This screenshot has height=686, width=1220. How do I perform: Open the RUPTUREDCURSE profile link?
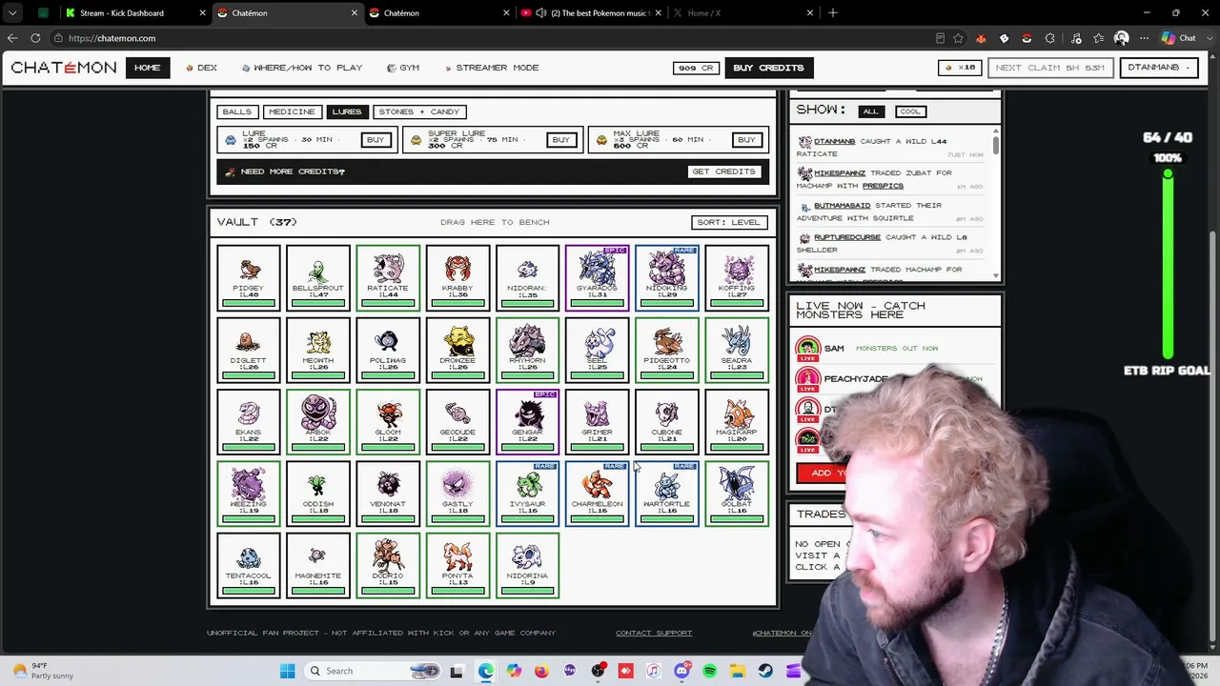847,237
